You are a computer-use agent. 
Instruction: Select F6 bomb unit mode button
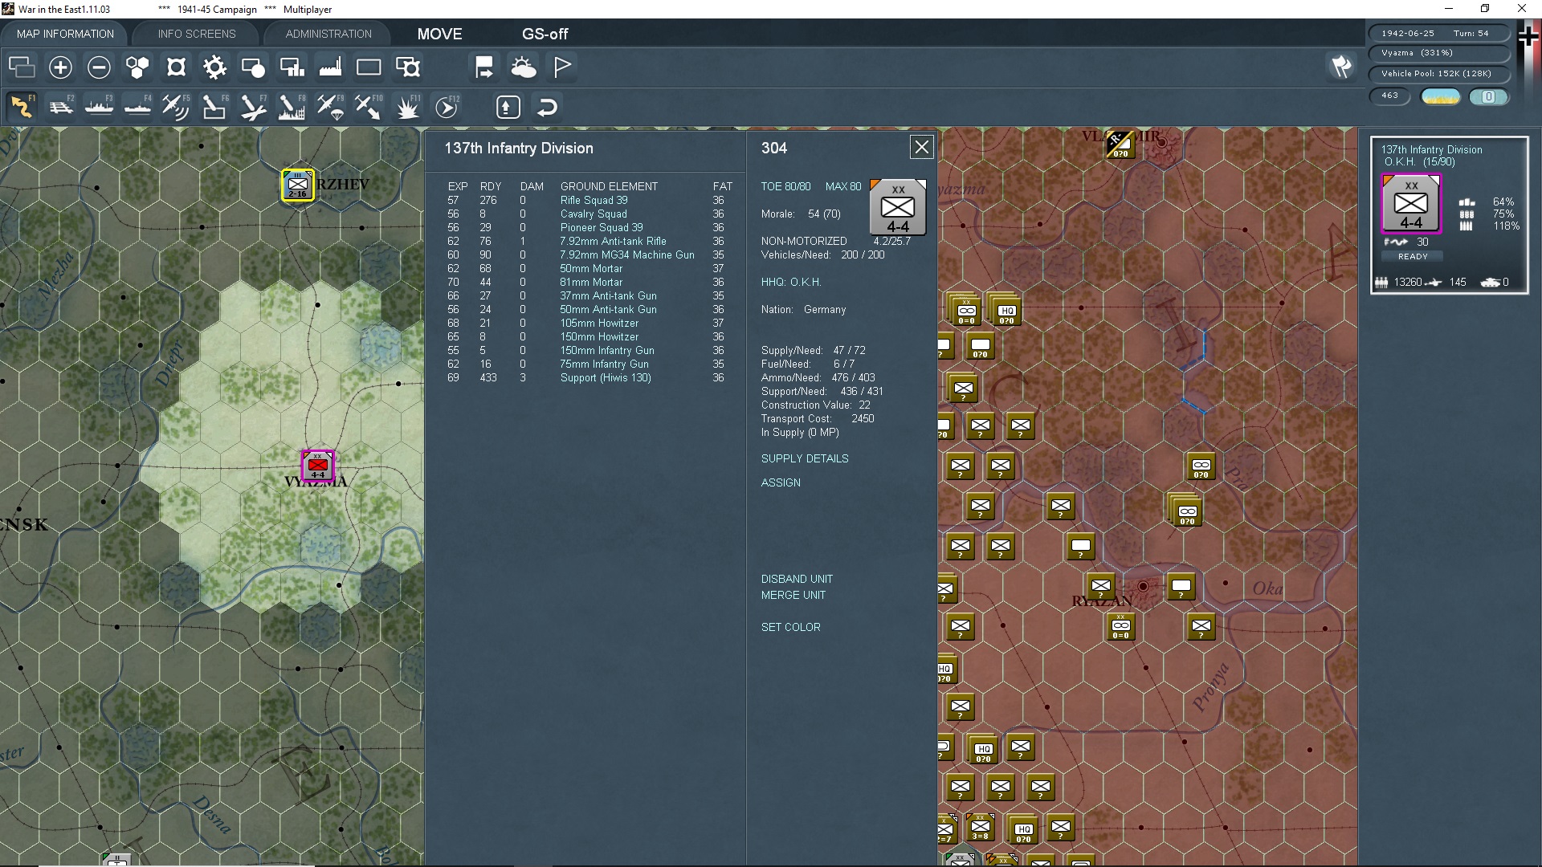(x=214, y=107)
